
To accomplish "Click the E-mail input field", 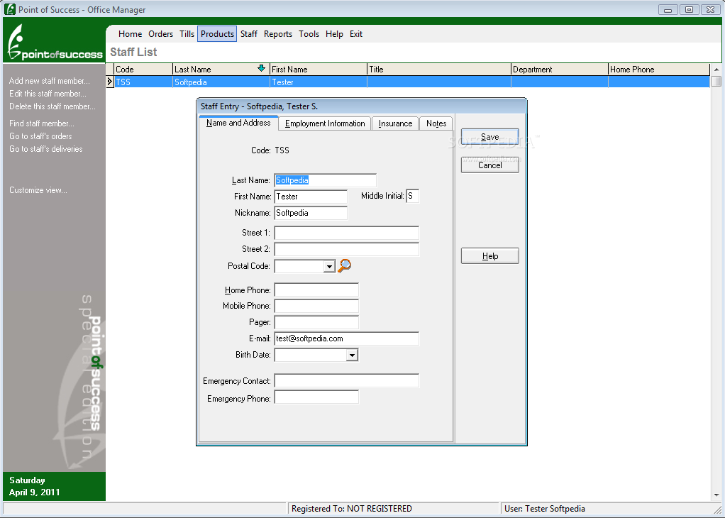I will (347, 338).
